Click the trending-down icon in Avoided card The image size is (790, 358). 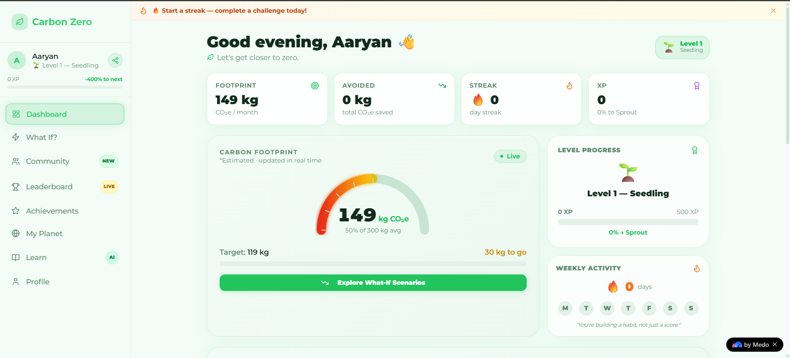click(442, 86)
